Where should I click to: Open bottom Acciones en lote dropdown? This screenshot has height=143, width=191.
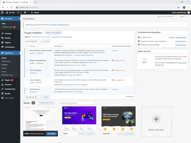pos(33,97)
